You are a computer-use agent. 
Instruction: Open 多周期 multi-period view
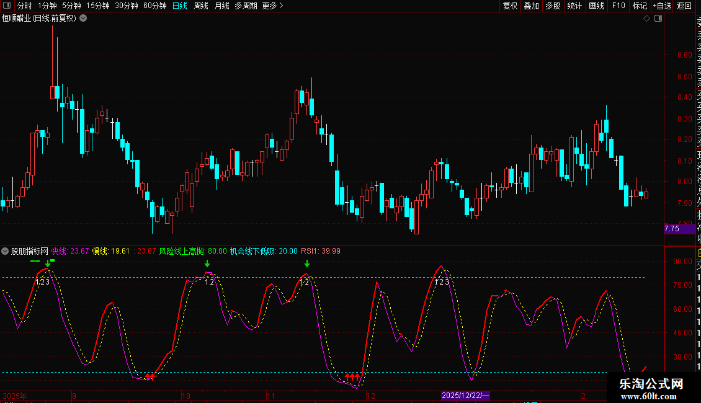246,6
